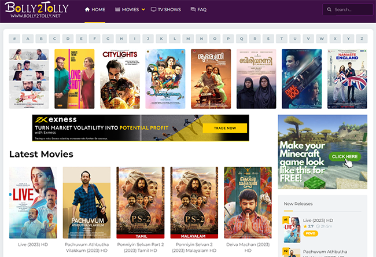Click the Exness TRADE NOW button
Screen dimensions: 376x257
(225, 128)
